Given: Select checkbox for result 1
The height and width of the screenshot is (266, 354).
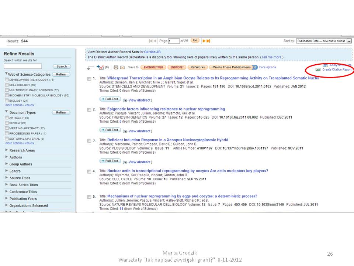Looking at the screenshot, I should [x=89, y=79].
